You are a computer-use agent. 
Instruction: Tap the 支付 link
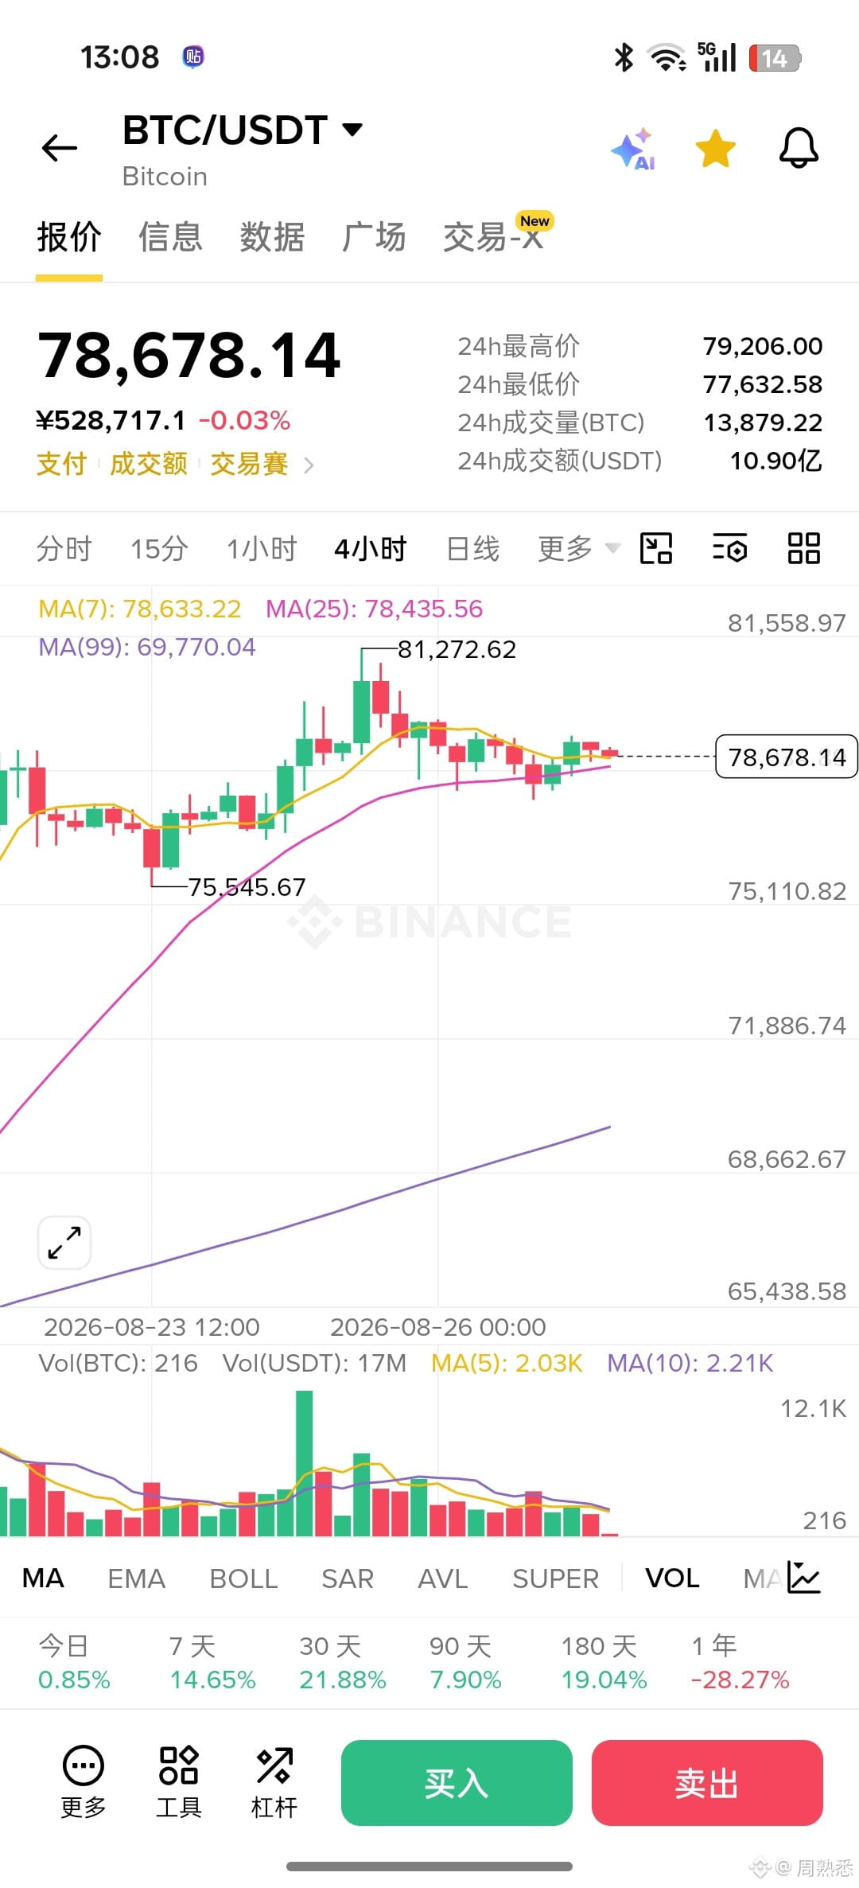pyautogui.click(x=61, y=463)
